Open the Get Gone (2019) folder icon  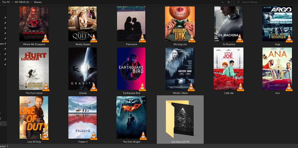(180, 119)
